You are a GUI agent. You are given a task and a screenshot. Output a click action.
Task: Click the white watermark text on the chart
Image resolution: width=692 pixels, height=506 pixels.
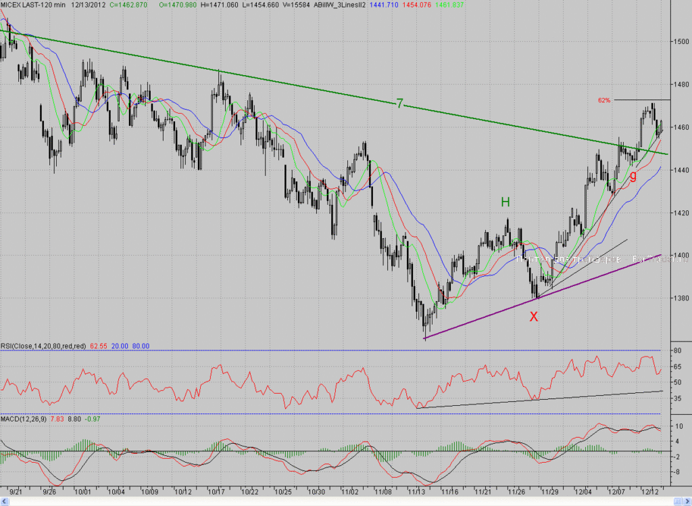coord(603,259)
